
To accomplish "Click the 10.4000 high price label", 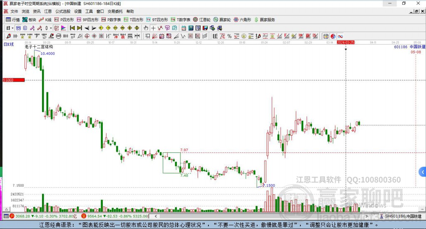I will point(47,54).
